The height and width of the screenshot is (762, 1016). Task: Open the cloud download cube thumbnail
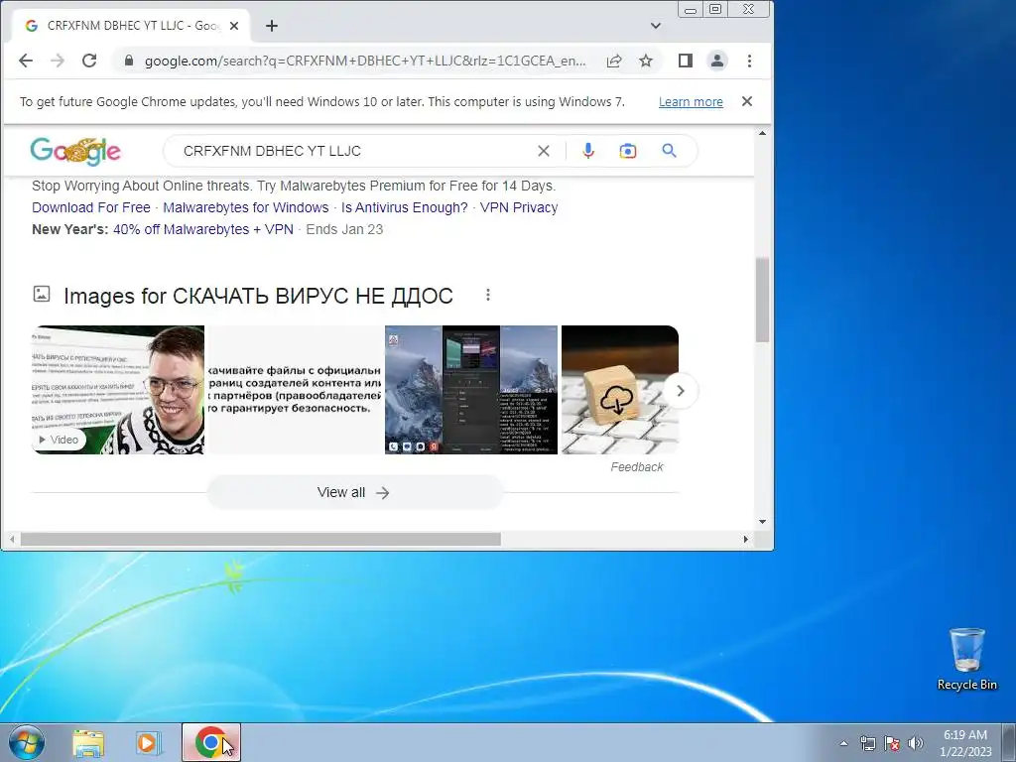(x=620, y=389)
